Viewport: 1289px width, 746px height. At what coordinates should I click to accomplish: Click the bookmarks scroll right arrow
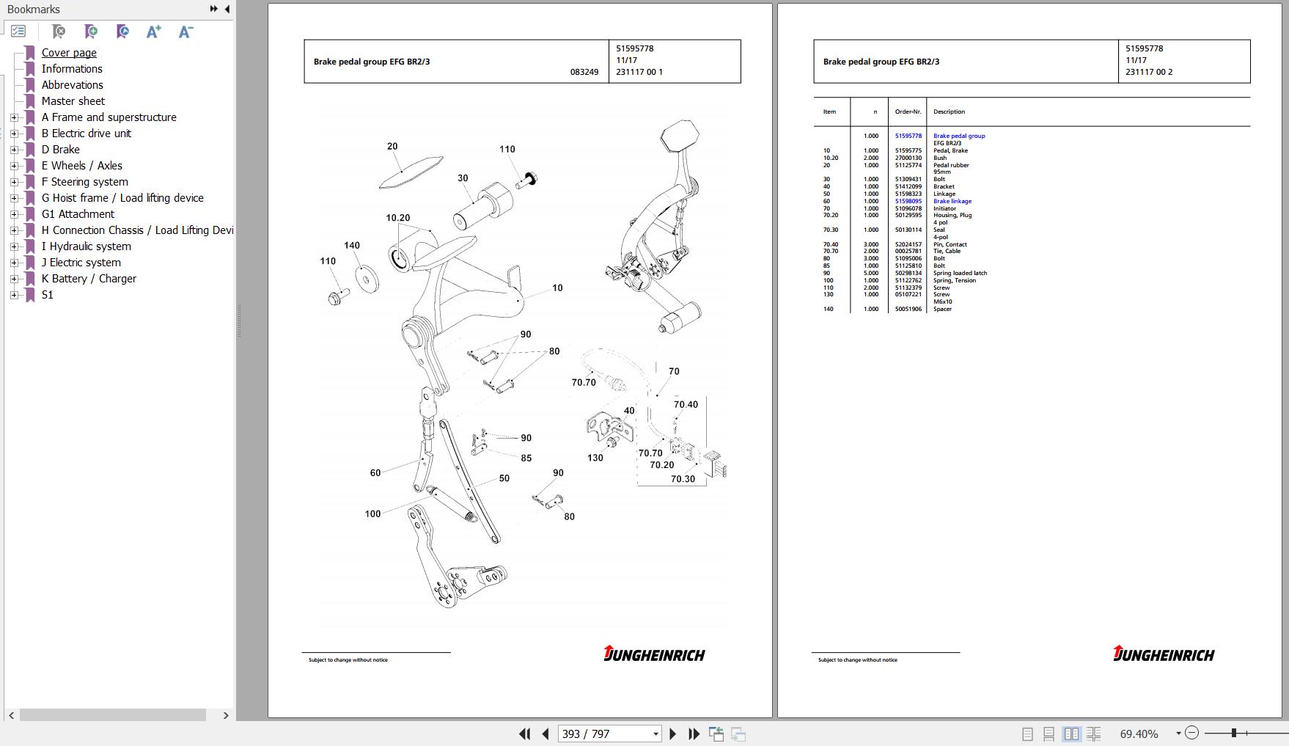tap(226, 715)
